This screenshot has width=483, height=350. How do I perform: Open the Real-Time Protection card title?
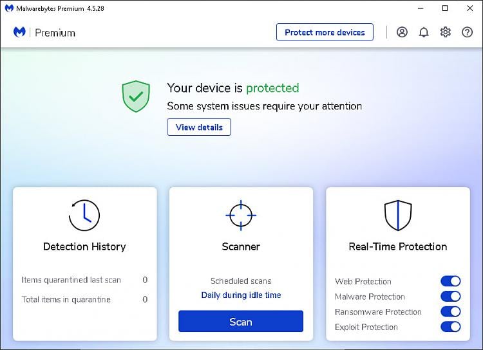[x=398, y=246]
